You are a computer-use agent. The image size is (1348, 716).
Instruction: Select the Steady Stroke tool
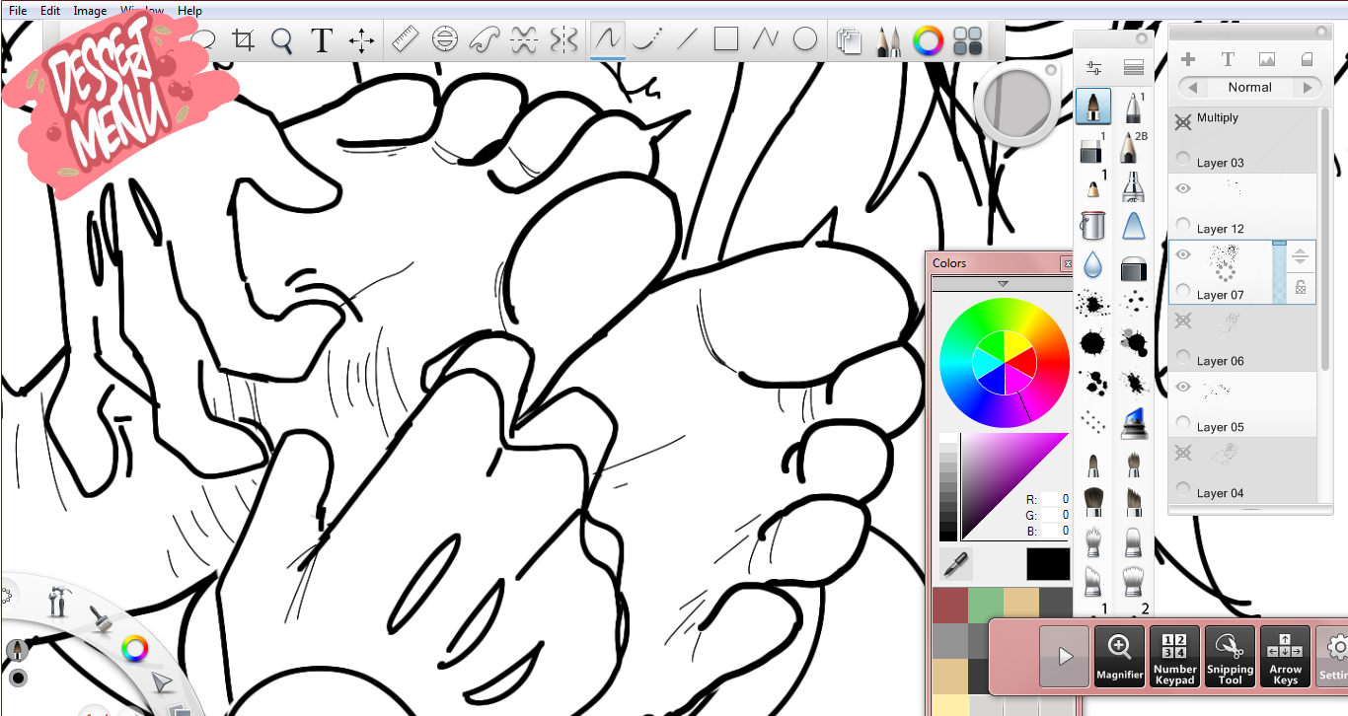pyautogui.click(x=647, y=39)
